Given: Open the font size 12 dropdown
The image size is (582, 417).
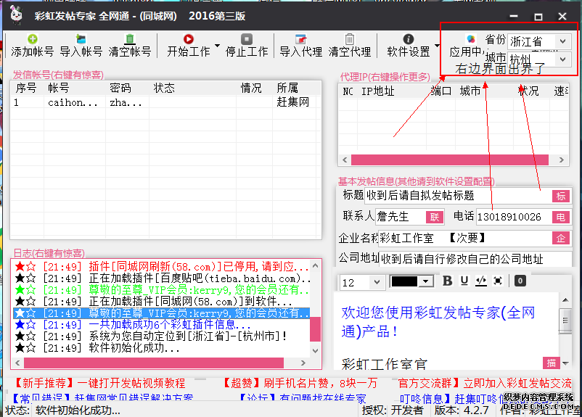Looking at the screenshot, I should coord(377,282).
